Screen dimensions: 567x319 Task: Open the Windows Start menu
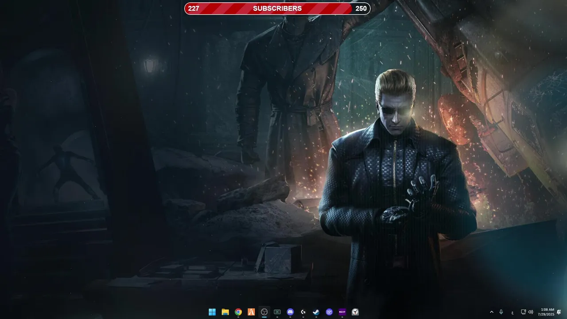coord(212,312)
